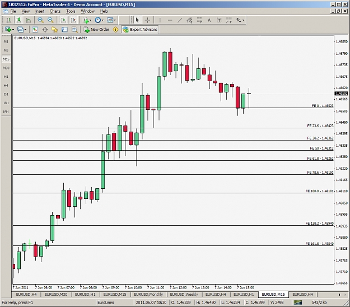The width and height of the screenshot is (350, 307).
Task: Open the View menu
Action: 25,11
